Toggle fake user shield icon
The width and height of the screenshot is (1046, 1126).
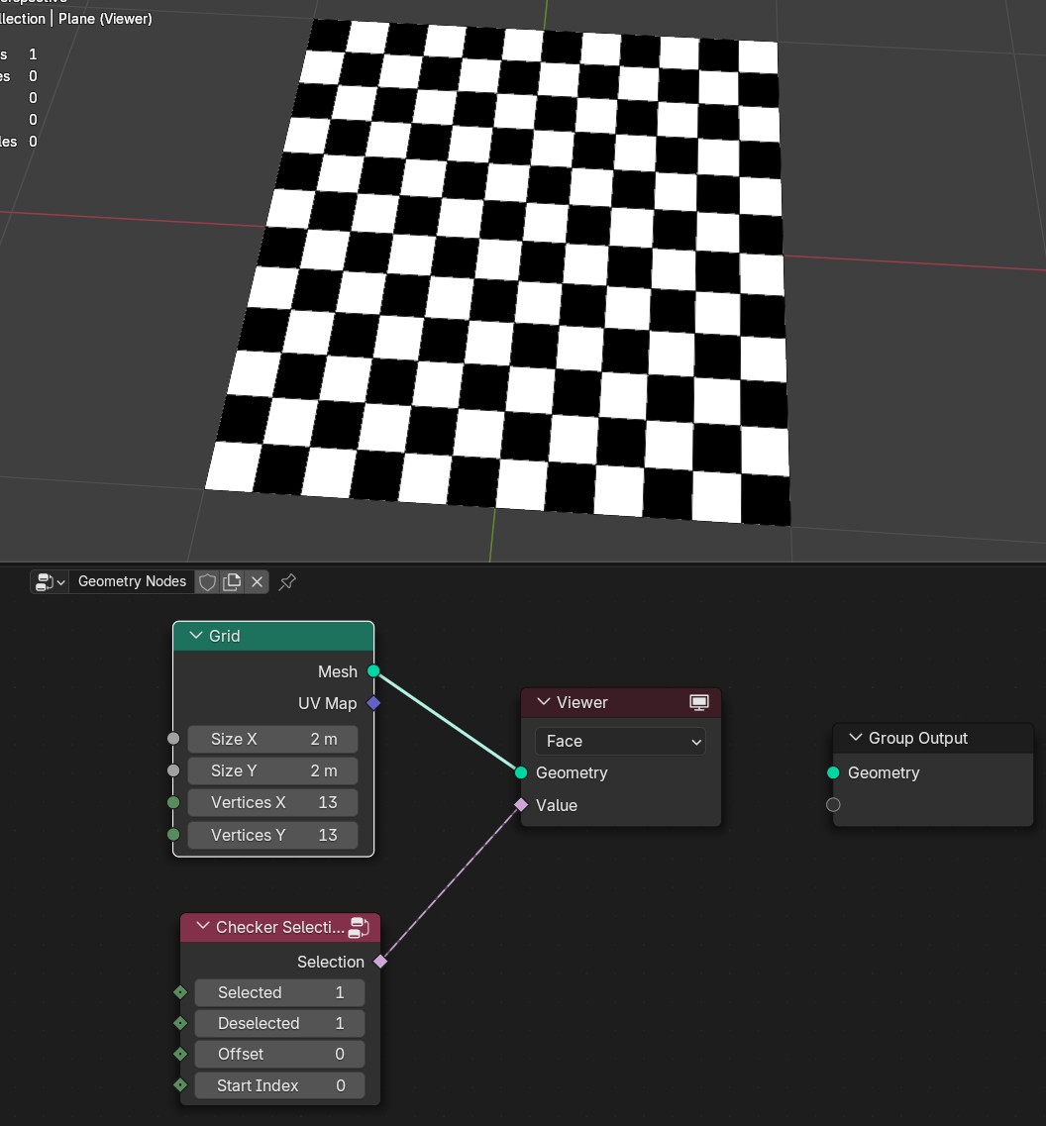[208, 581]
